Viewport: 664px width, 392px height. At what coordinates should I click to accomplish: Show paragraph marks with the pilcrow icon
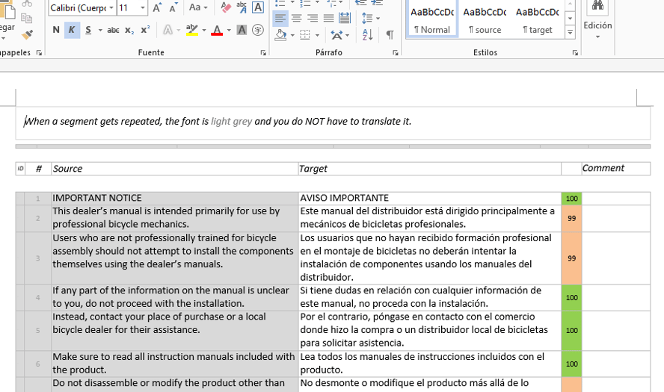point(390,34)
